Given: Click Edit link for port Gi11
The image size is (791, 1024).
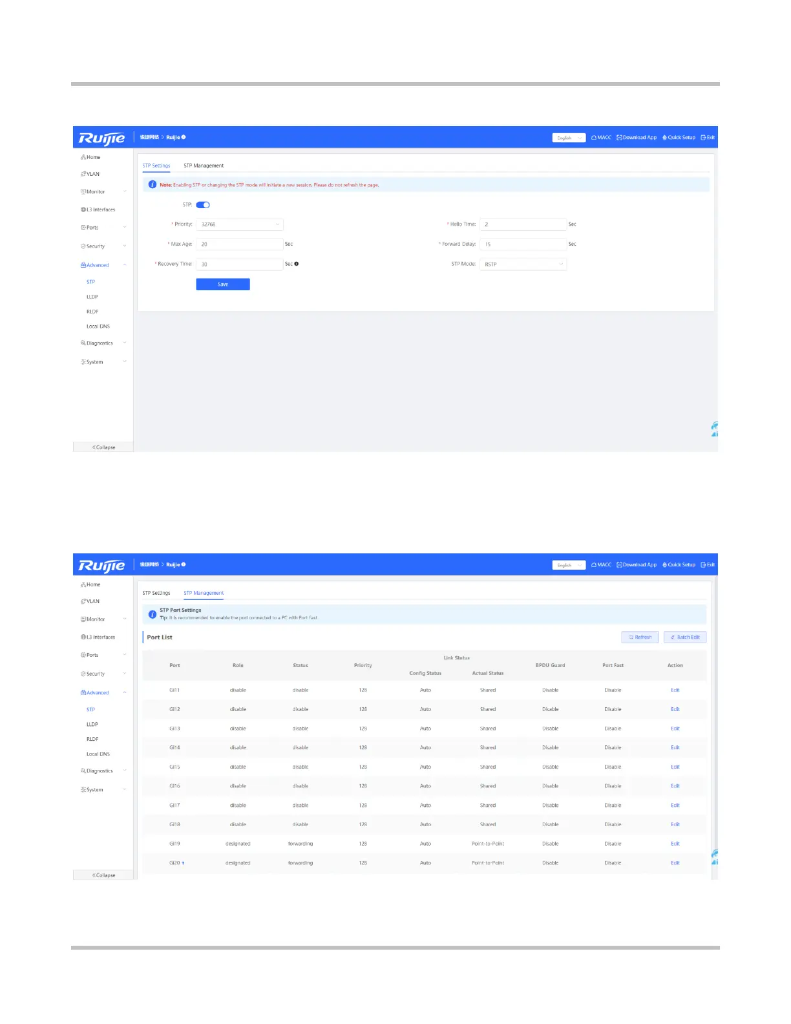Looking at the screenshot, I should coord(675,690).
